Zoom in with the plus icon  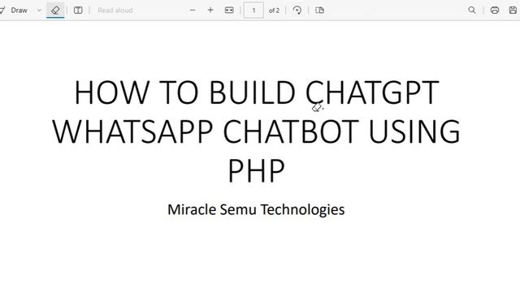(210, 11)
